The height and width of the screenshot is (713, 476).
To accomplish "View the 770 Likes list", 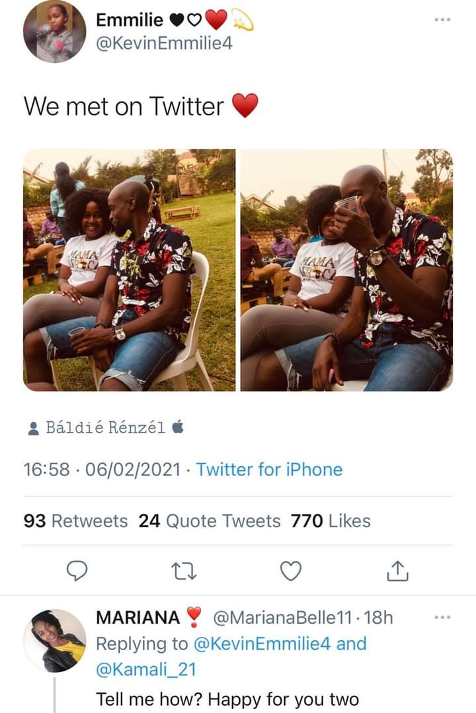I will click(x=331, y=521).
